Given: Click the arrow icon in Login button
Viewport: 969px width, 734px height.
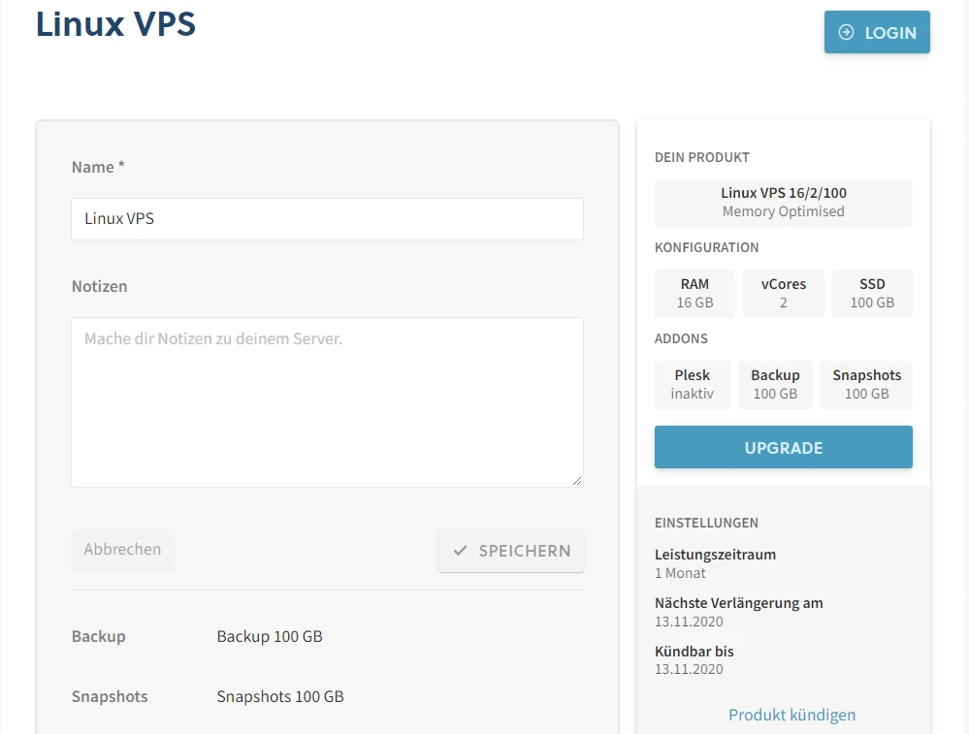Looking at the screenshot, I should (x=846, y=33).
